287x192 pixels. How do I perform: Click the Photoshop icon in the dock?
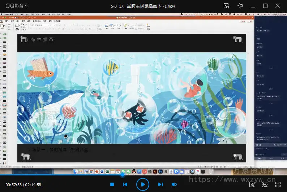point(160,171)
